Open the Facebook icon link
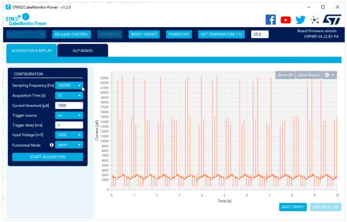347x222 pixels. (271, 20)
